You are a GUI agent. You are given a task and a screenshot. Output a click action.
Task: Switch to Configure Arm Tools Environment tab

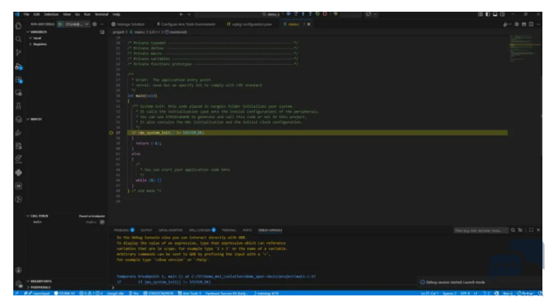[186, 24]
